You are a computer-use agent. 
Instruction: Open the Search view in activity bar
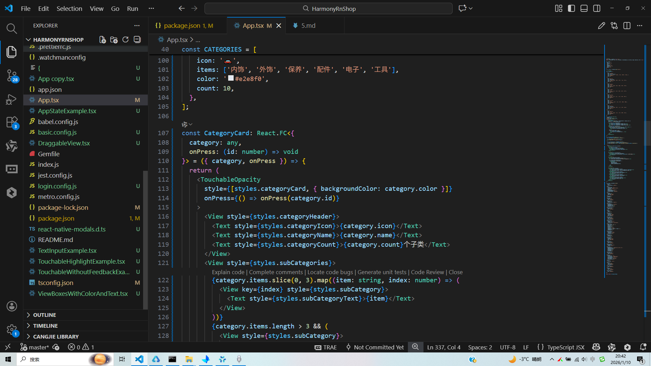click(12, 28)
